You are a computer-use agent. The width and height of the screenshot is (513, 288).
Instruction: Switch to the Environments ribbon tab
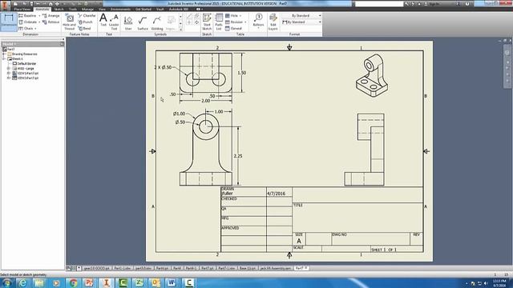[x=120, y=9]
